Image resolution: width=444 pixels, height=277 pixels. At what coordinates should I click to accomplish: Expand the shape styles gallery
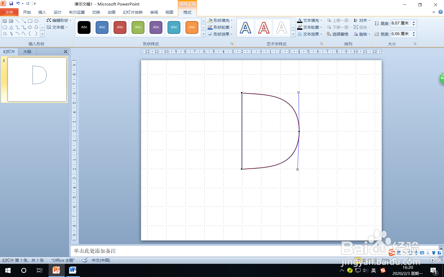tap(203, 34)
